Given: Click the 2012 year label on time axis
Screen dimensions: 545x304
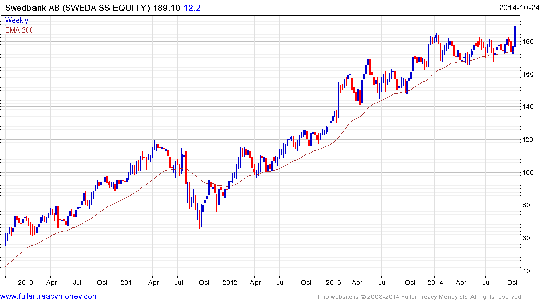Looking at the screenshot, I should (229, 282).
